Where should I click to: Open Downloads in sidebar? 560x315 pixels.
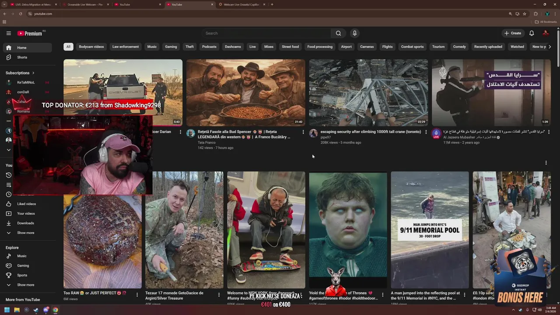25,223
